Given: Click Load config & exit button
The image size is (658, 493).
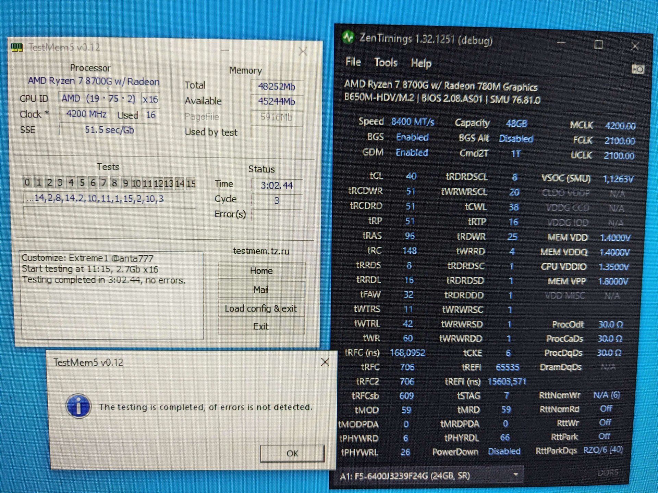Looking at the screenshot, I should [261, 308].
